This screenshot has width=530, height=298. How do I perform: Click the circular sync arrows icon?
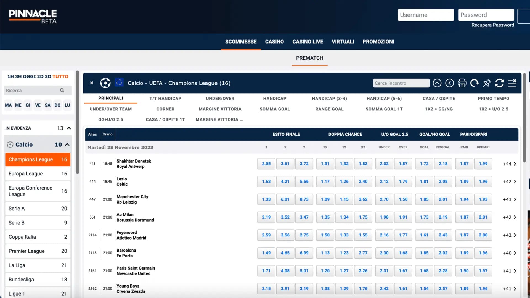pos(499,83)
